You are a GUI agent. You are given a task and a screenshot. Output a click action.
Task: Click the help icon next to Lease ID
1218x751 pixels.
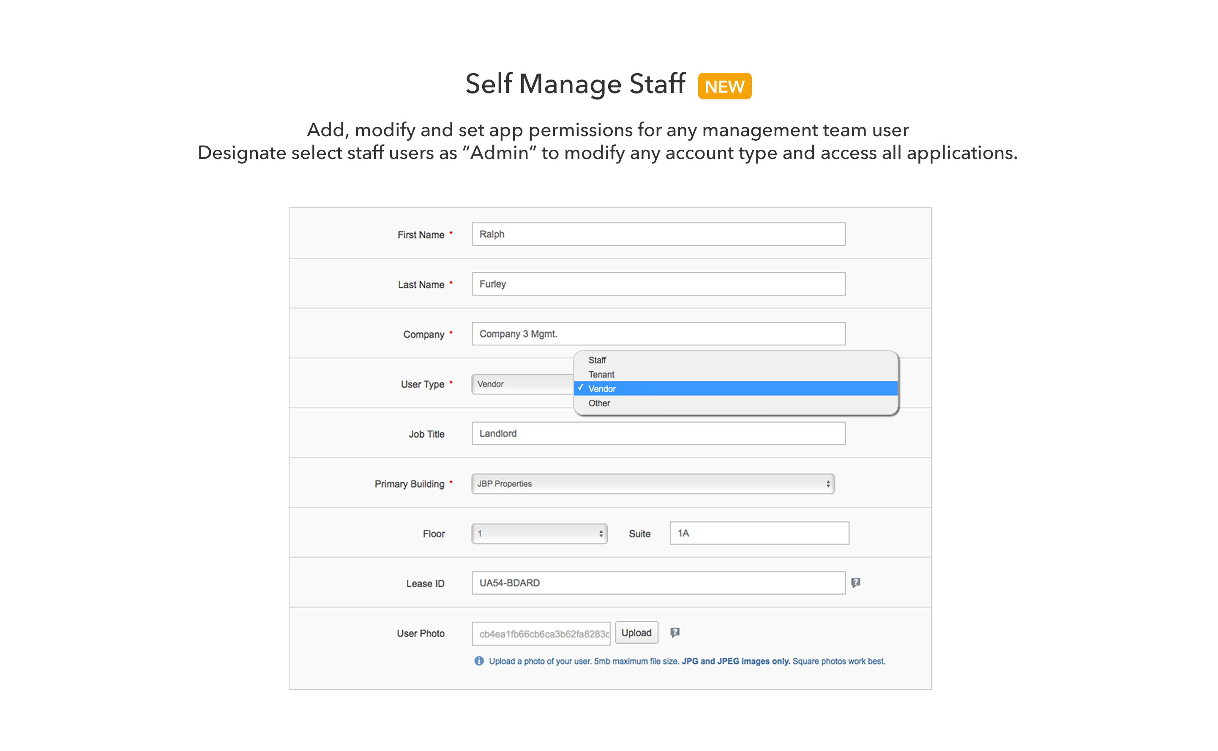855,582
